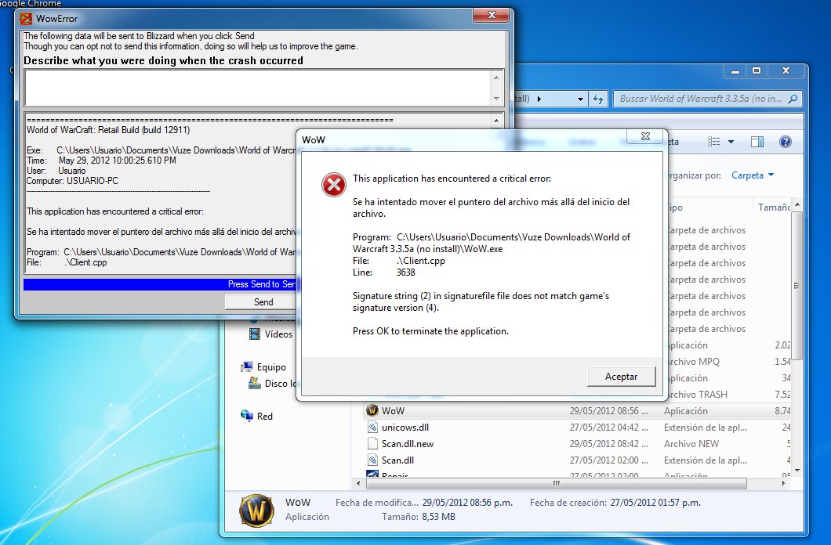Click the Tamaño column header
This screenshot has height=545, width=831.
(x=773, y=208)
